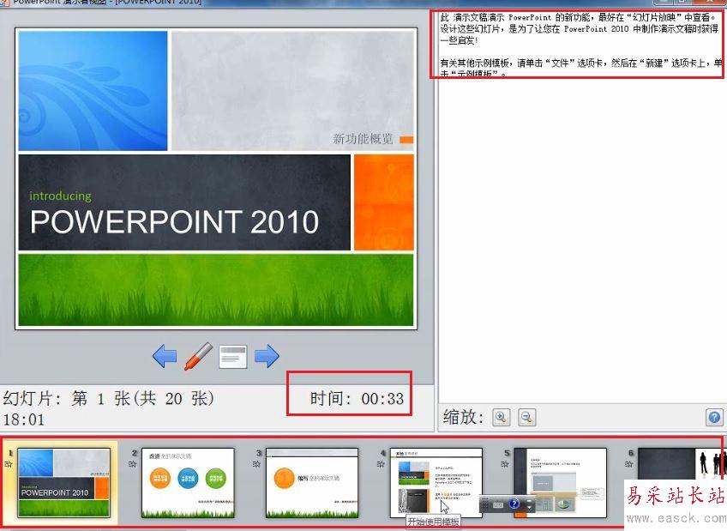
Task: Jump to slide 2 thumbnail
Action: (187, 483)
